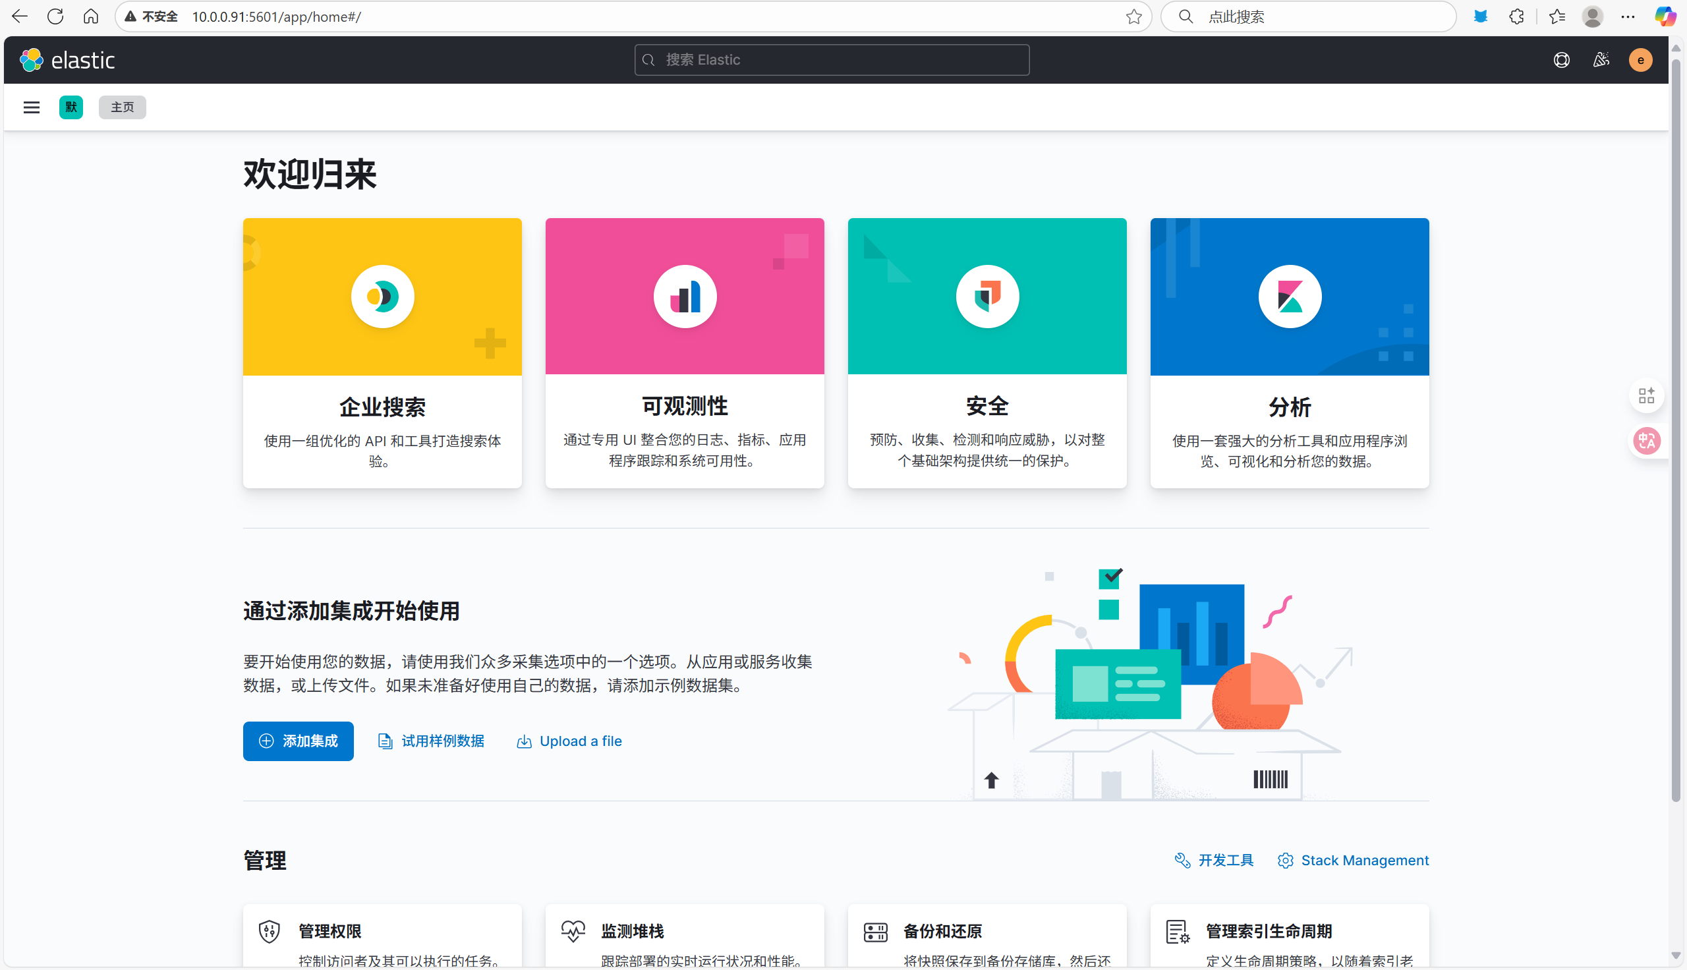Open the help menu lifebuoy icon
Image resolution: width=1687 pixels, height=970 pixels.
pyautogui.click(x=1561, y=60)
